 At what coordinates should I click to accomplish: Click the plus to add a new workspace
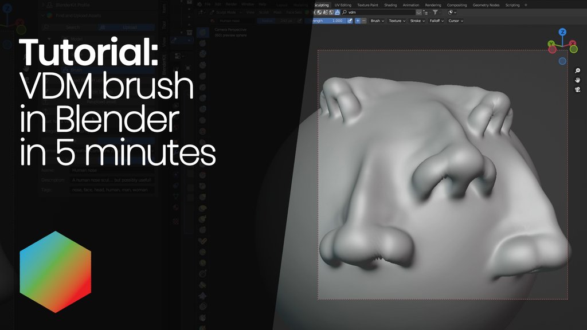[526, 5]
